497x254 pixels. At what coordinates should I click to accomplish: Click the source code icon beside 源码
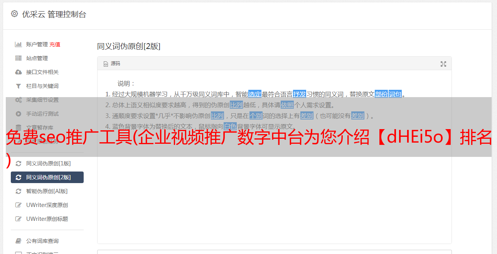(x=106, y=64)
